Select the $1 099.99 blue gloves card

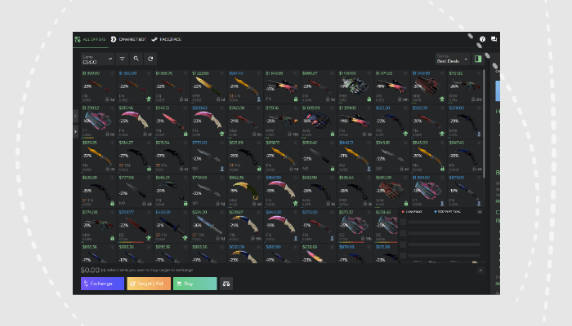(318, 121)
